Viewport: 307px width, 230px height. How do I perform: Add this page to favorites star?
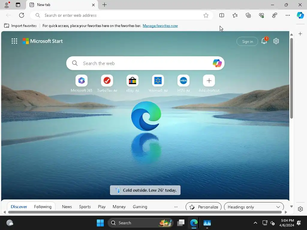pyautogui.click(x=206, y=15)
